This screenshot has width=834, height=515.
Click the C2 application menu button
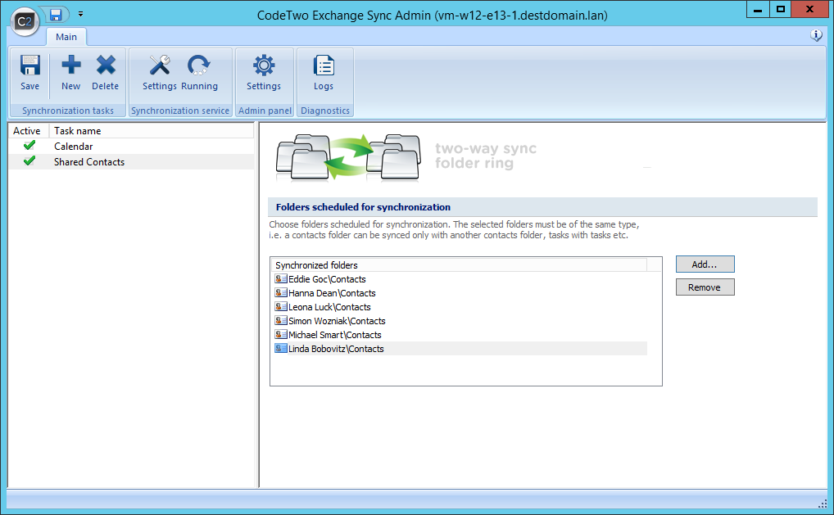[25, 21]
